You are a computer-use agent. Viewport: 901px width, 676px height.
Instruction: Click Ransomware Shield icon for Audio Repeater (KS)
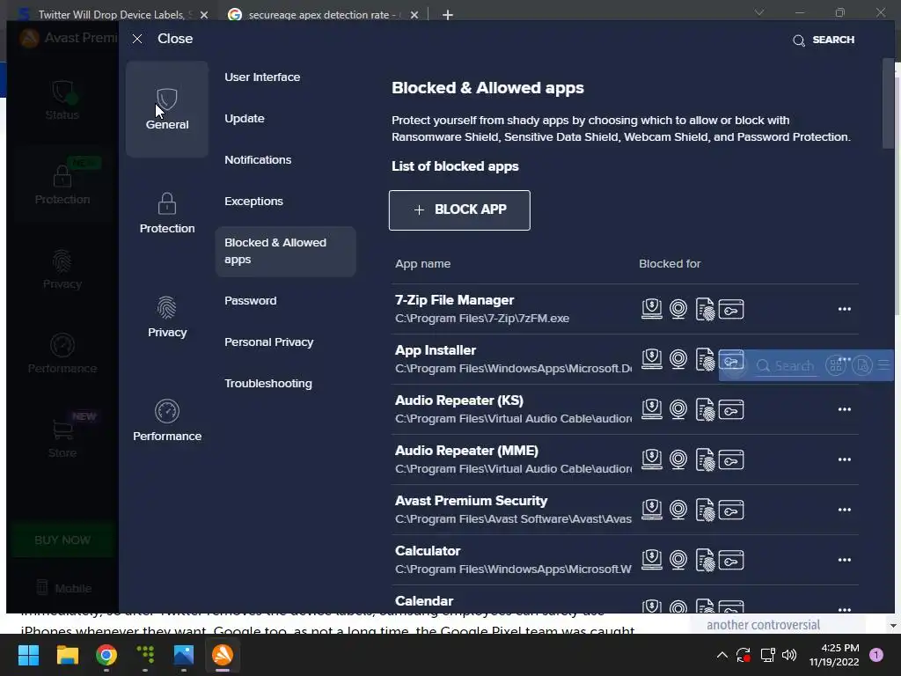point(652,409)
